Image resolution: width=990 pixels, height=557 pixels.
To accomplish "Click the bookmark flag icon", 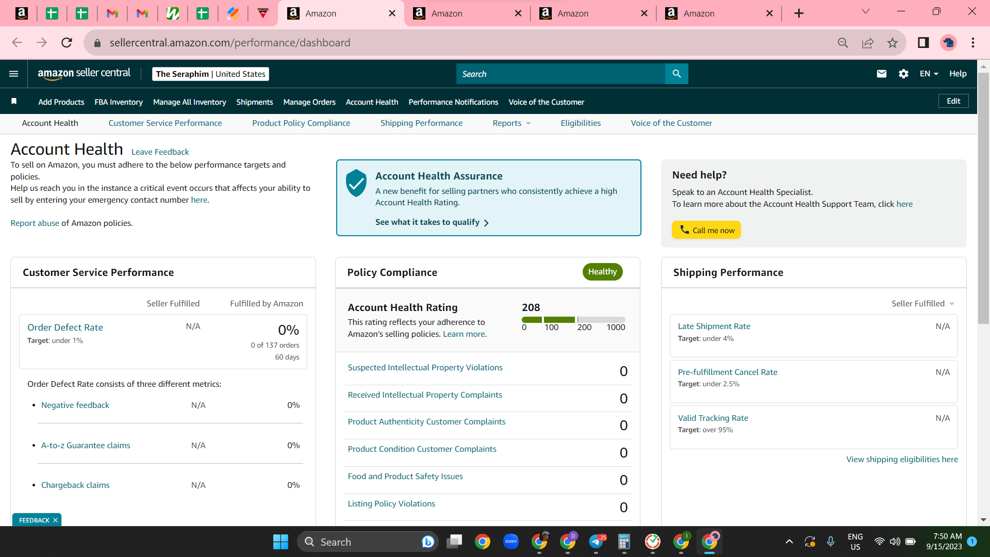I will pyautogui.click(x=14, y=102).
